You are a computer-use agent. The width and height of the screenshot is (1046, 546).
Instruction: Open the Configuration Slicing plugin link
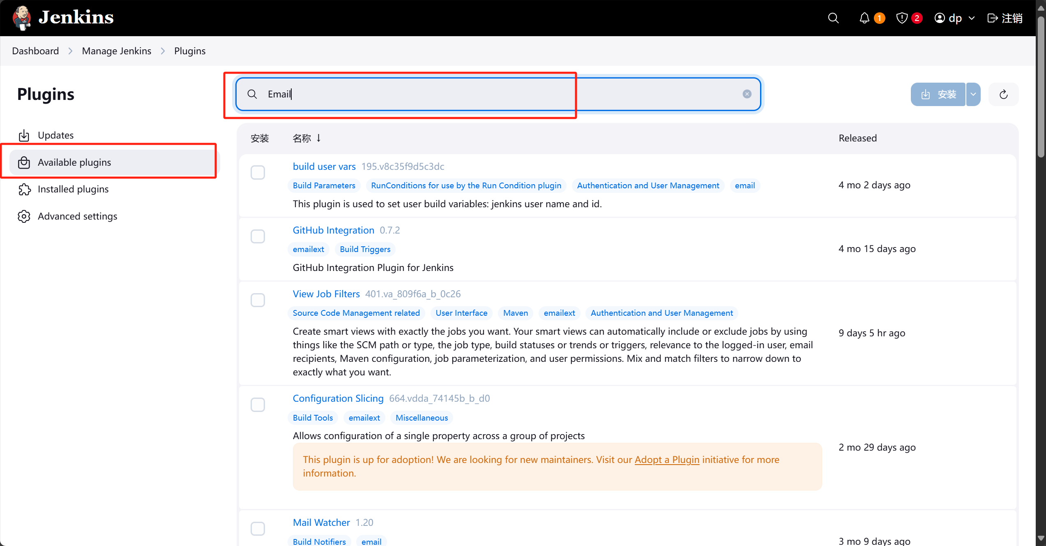(338, 398)
